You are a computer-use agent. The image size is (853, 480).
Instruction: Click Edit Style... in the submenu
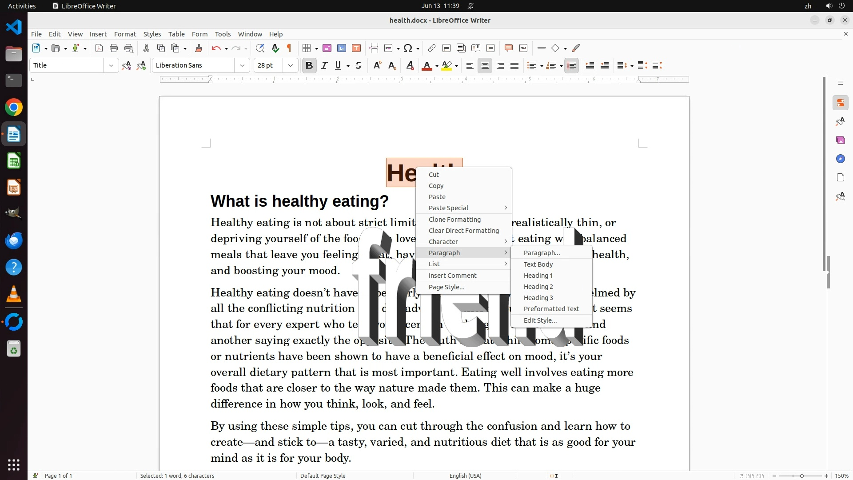pyautogui.click(x=540, y=320)
